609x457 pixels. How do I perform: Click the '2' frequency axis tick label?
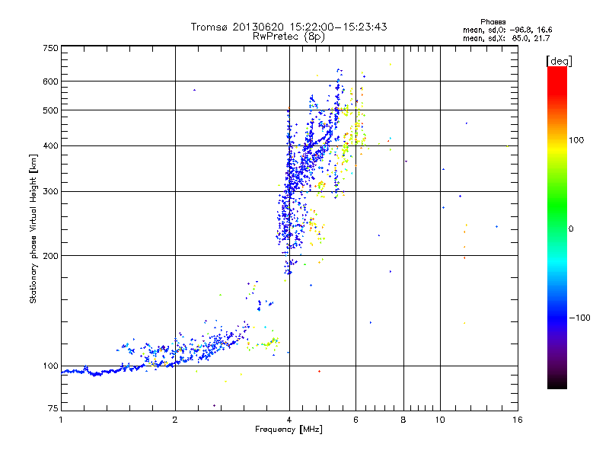[175, 420]
